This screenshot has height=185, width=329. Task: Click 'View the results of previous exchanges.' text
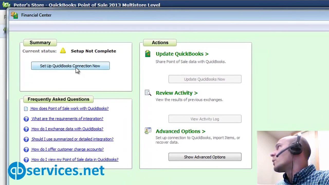pyautogui.click(x=189, y=100)
